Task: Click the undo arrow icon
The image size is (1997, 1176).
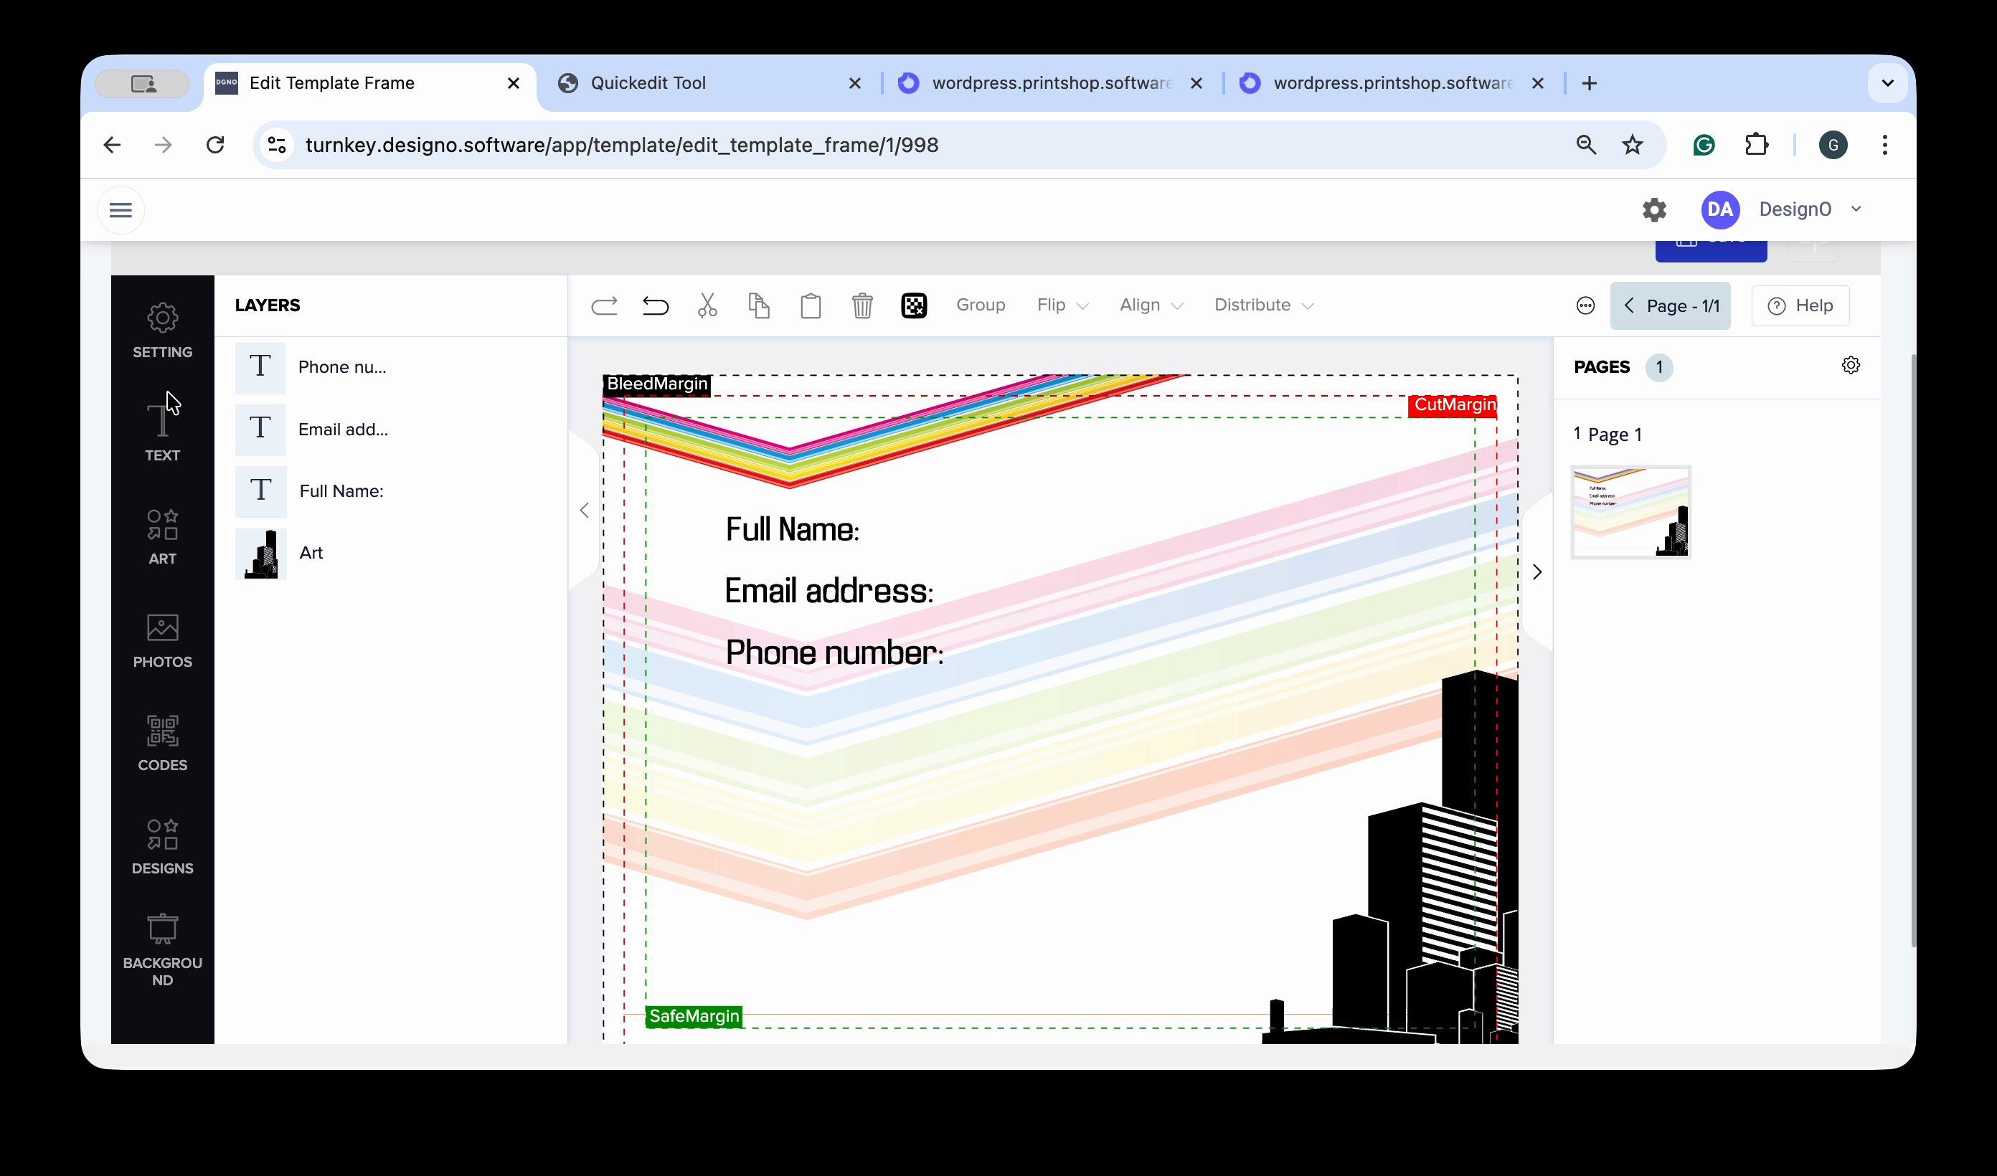Action: [656, 305]
